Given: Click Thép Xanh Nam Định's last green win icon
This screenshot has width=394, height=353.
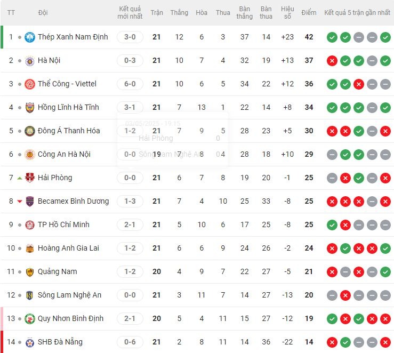Looking at the screenshot, I should click(385, 37).
